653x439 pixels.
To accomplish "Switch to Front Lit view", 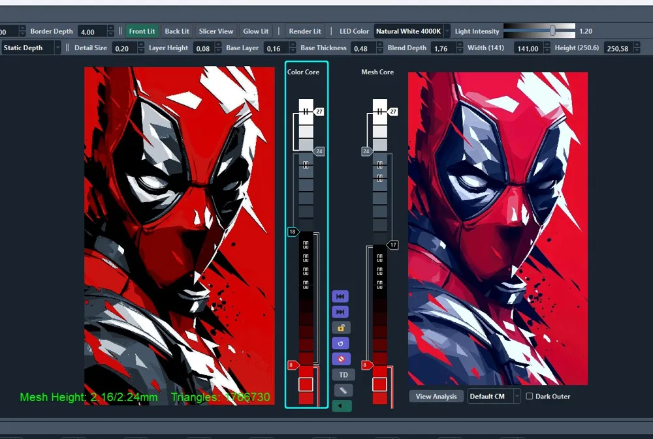I will (142, 31).
